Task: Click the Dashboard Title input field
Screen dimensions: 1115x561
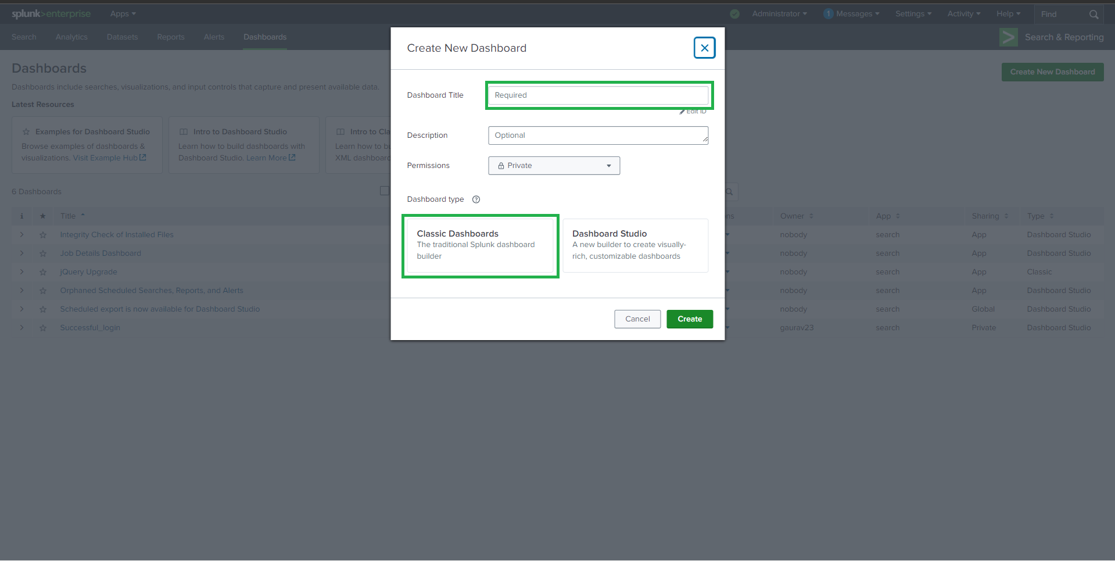Action: point(598,95)
